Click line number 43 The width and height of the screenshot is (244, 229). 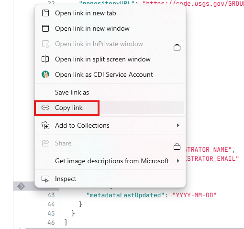coord(51,195)
